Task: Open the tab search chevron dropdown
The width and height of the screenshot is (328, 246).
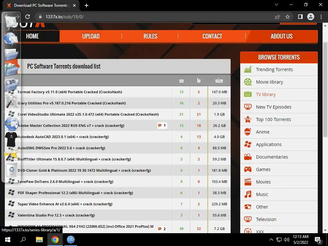Action: tap(276, 4)
